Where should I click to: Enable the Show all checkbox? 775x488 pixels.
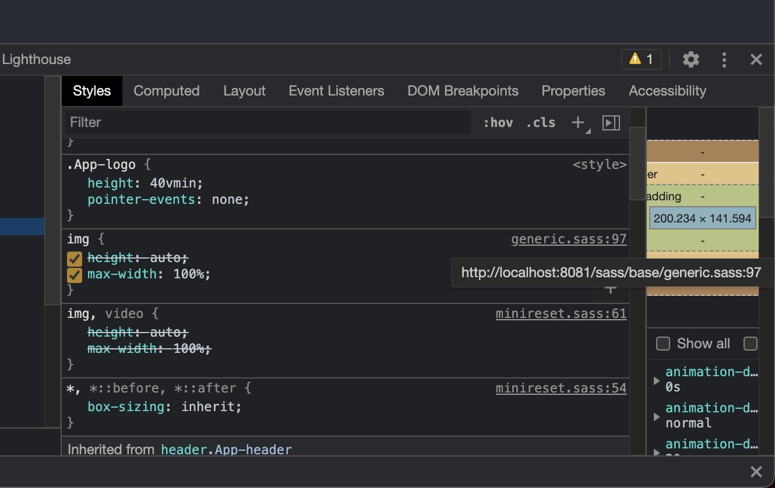663,344
